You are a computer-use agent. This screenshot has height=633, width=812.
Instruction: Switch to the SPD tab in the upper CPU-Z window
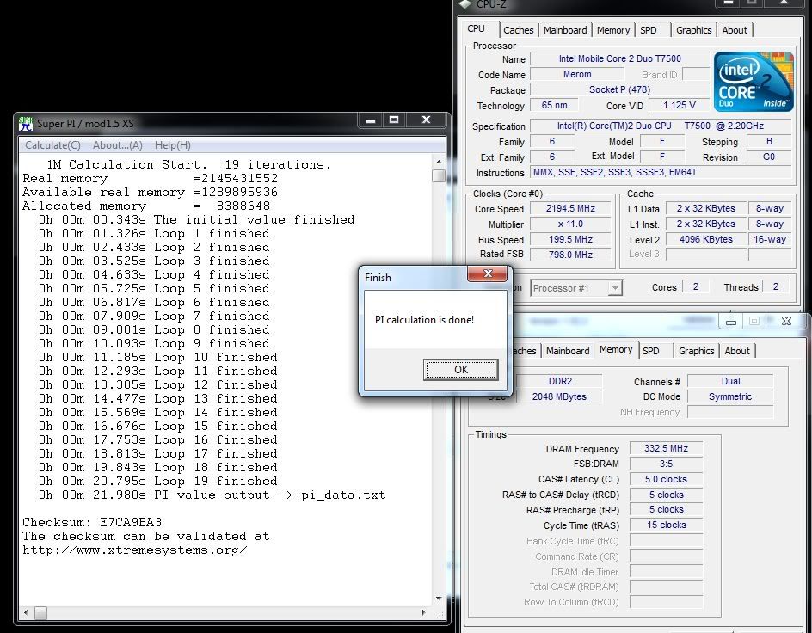coord(649,30)
